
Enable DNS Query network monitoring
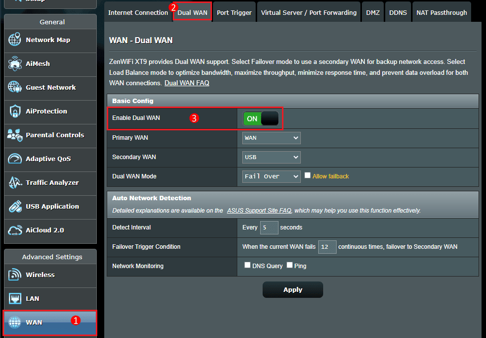(x=247, y=265)
